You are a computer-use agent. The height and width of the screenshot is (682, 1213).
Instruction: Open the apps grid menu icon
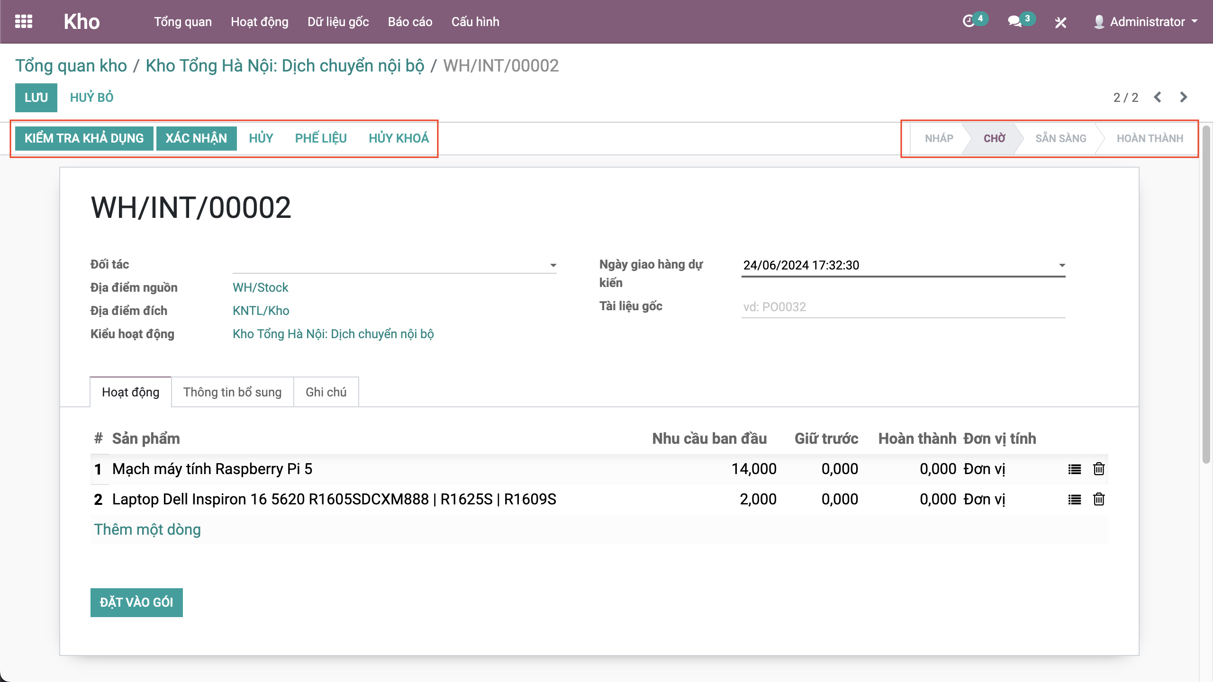click(x=24, y=22)
